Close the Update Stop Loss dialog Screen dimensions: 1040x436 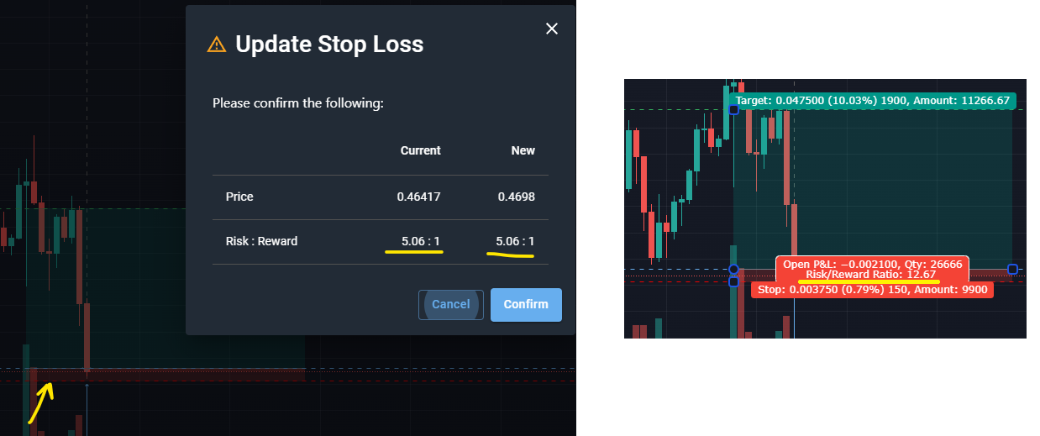tap(552, 29)
